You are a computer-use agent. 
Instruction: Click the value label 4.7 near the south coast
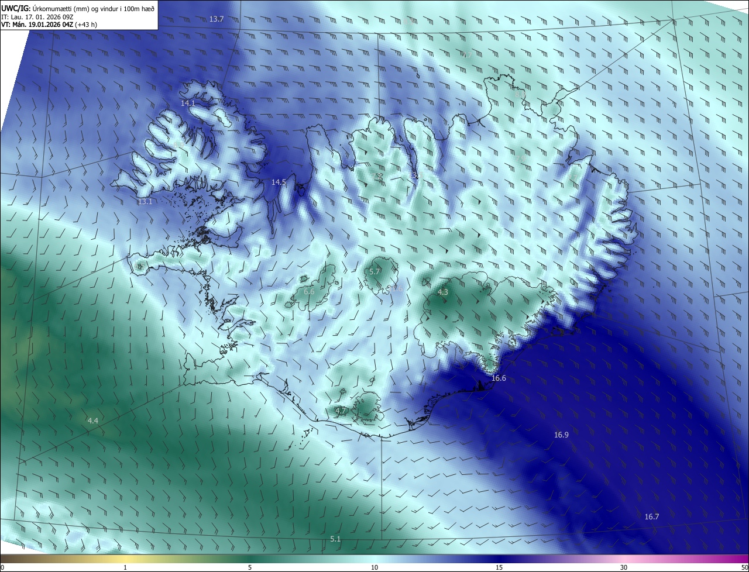click(341, 411)
